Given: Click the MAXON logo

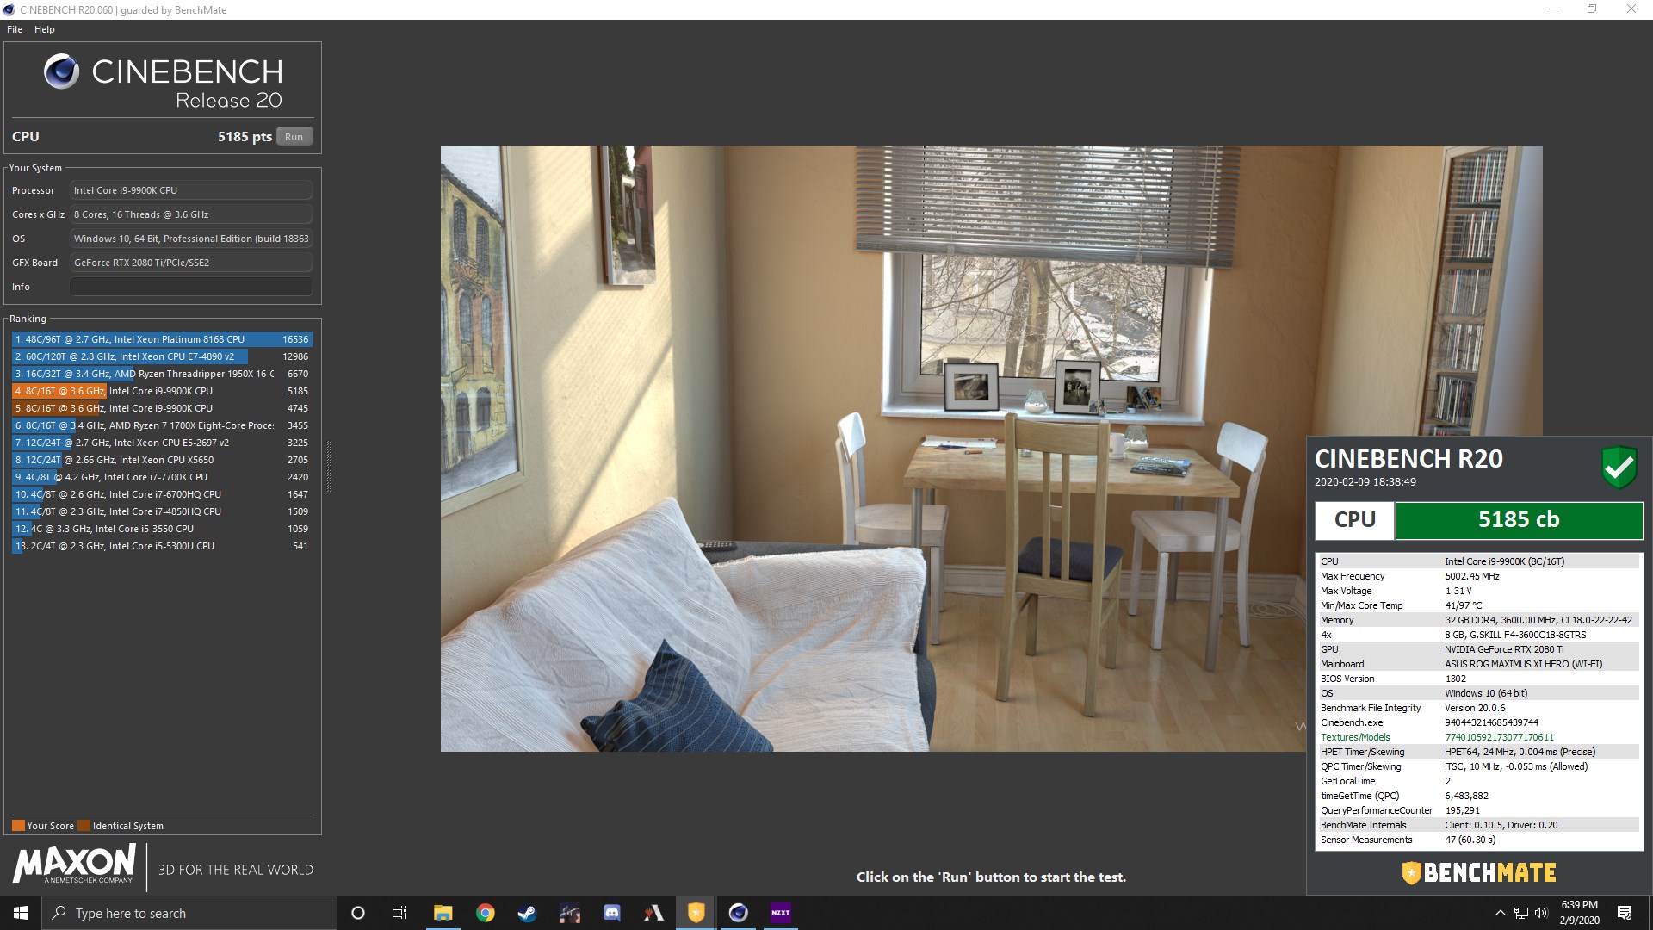Looking at the screenshot, I should pos(74,864).
